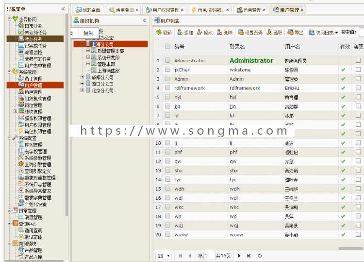Open 序列管理 in the navigation tree

coord(33,144)
